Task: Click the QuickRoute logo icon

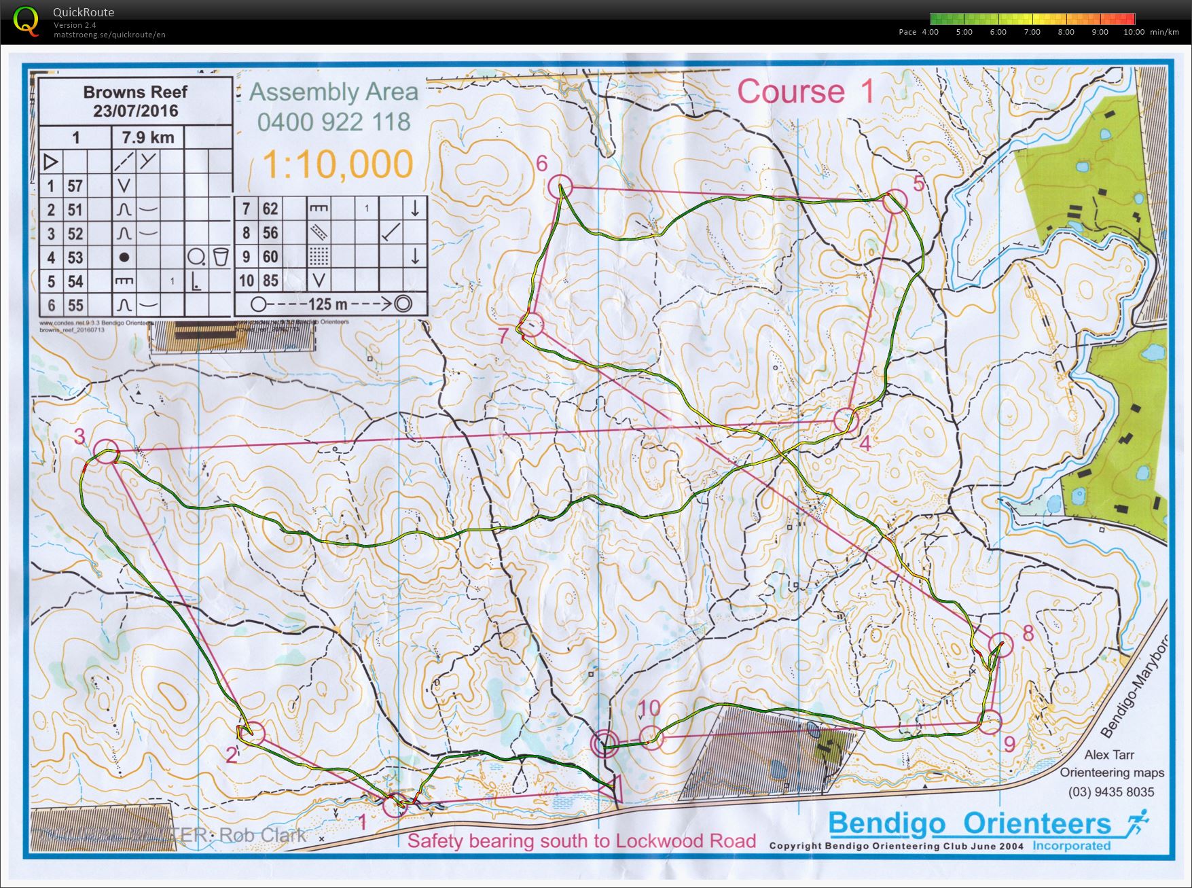Action: pyautogui.click(x=26, y=20)
